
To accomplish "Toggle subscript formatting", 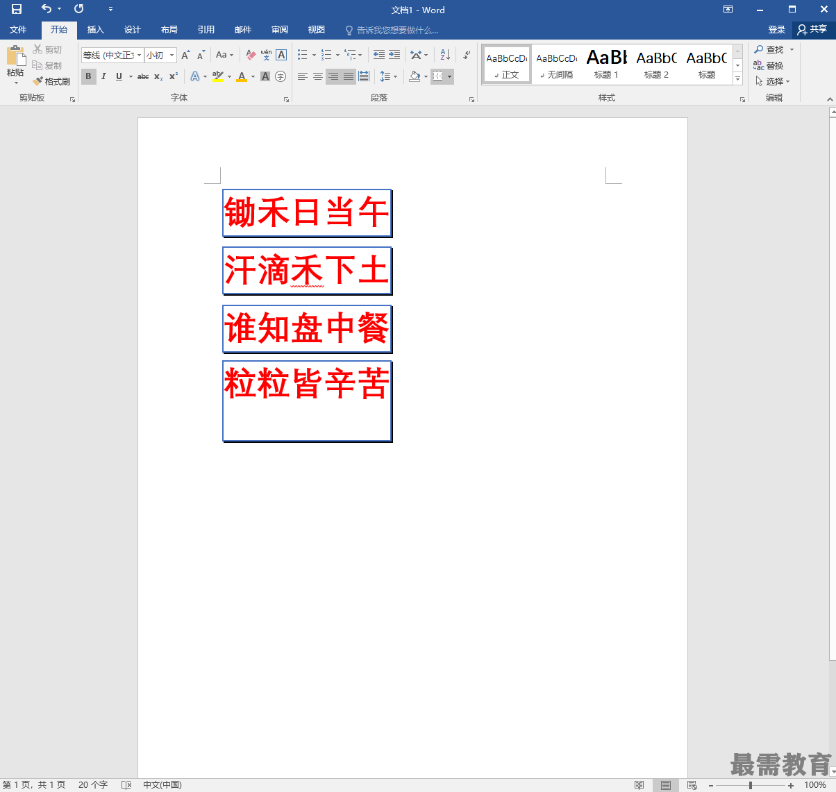I will (158, 76).
